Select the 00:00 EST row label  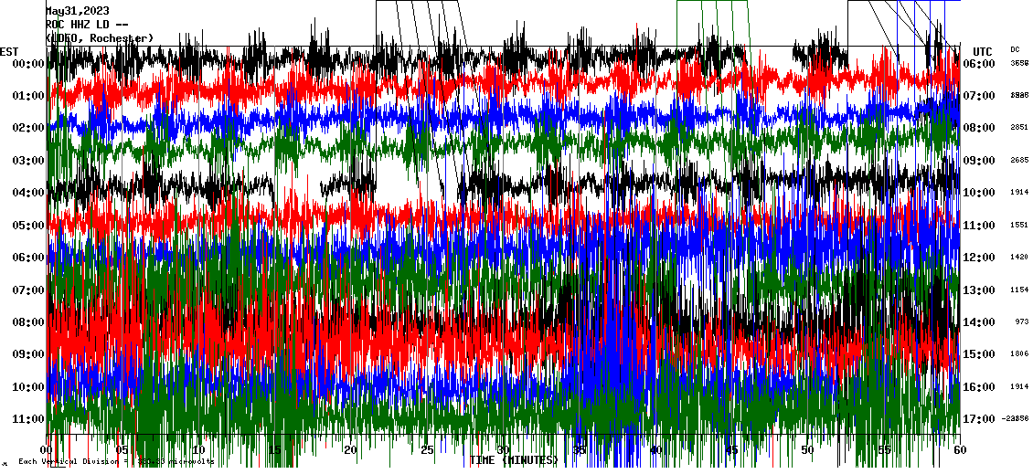pos(28,64)
